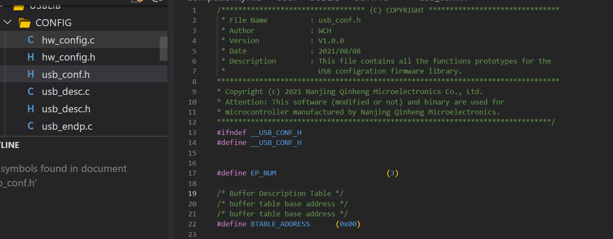Click the C file icon beside hw_config.c
Screen dimensions: 613x239
[x=31, y=40]
